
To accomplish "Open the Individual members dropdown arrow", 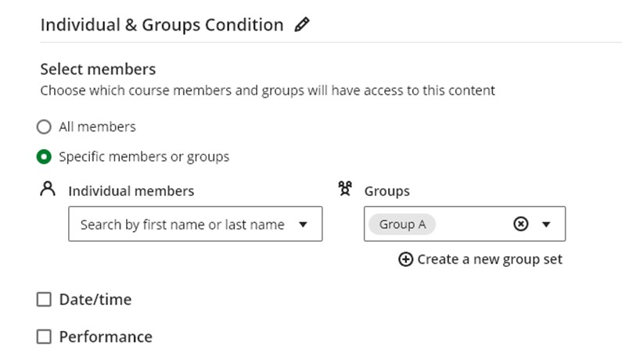I will [303, 225].
